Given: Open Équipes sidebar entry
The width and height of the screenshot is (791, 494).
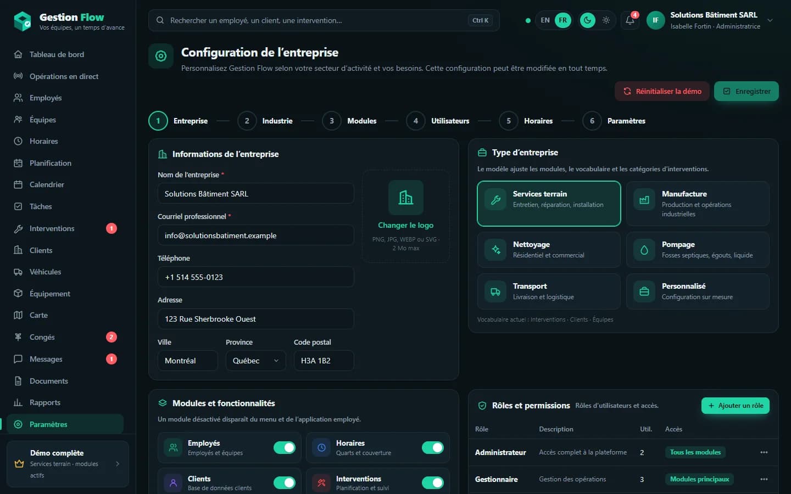Looking at the screenshot, I should point(65,120).
